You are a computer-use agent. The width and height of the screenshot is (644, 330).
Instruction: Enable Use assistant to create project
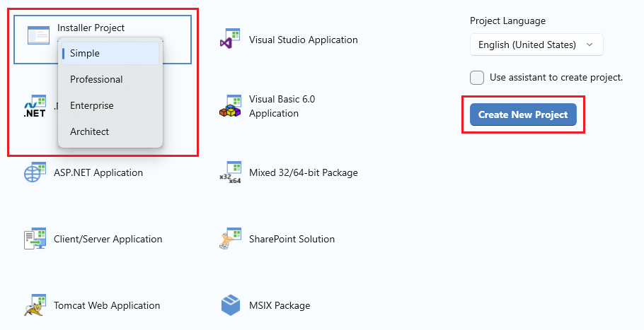(477, 78)
